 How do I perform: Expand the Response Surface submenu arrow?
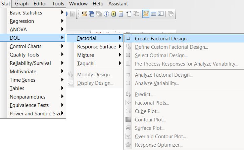tap(120, 46)
